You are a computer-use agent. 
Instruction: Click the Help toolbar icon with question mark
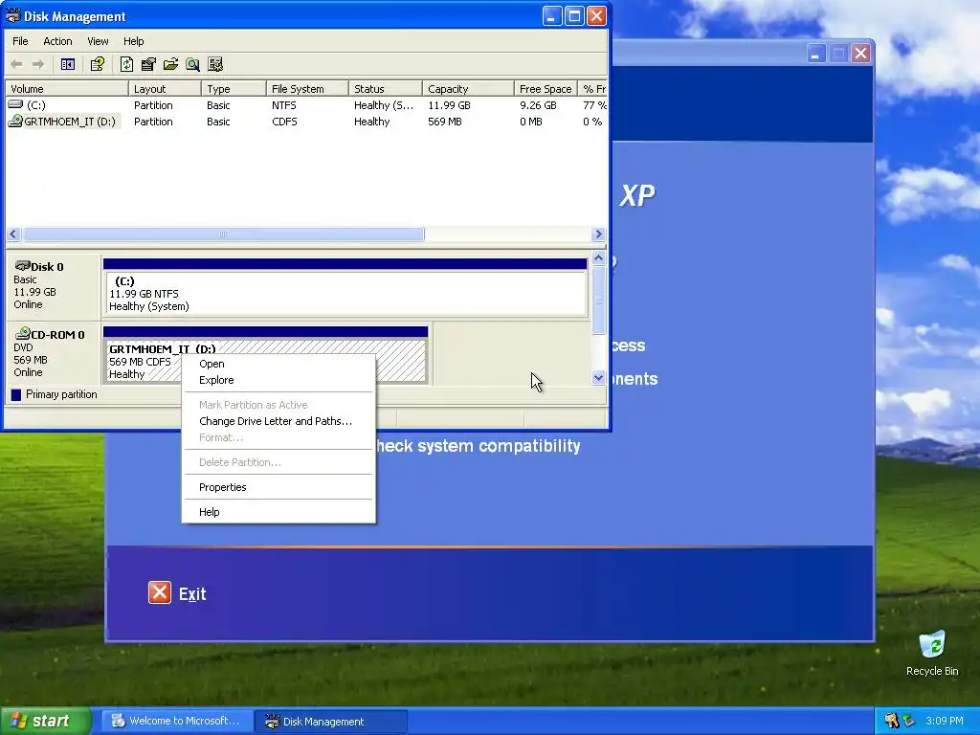tap(97, 64)
